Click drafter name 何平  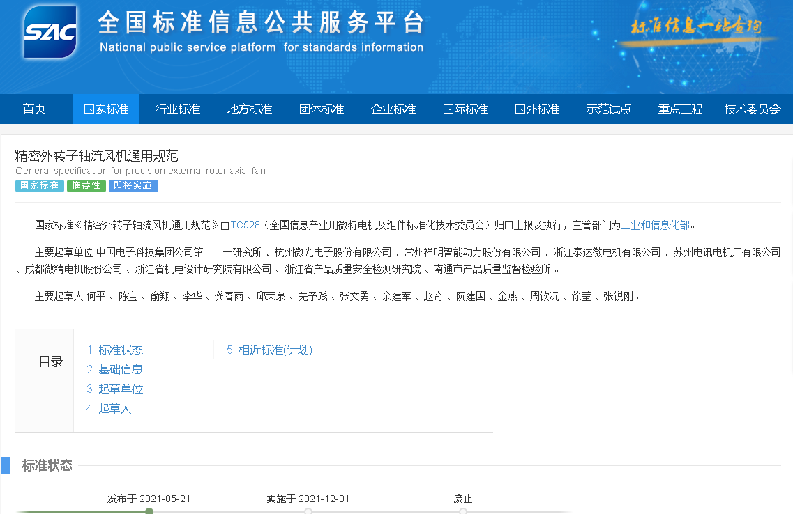(x=96, y=297)
